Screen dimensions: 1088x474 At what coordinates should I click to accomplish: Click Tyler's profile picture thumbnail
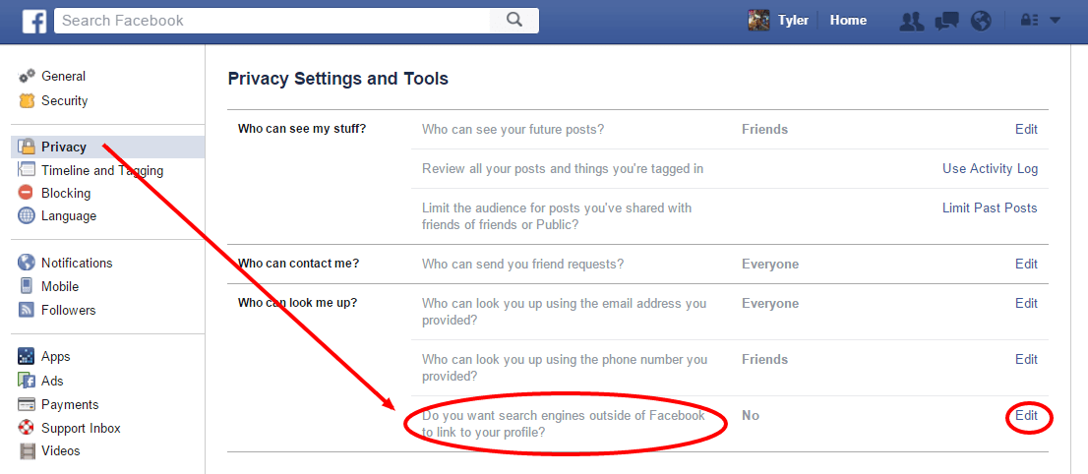click(x=758, y=20)
